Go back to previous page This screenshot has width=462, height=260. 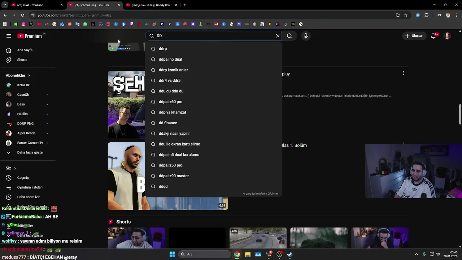[5, 15]
